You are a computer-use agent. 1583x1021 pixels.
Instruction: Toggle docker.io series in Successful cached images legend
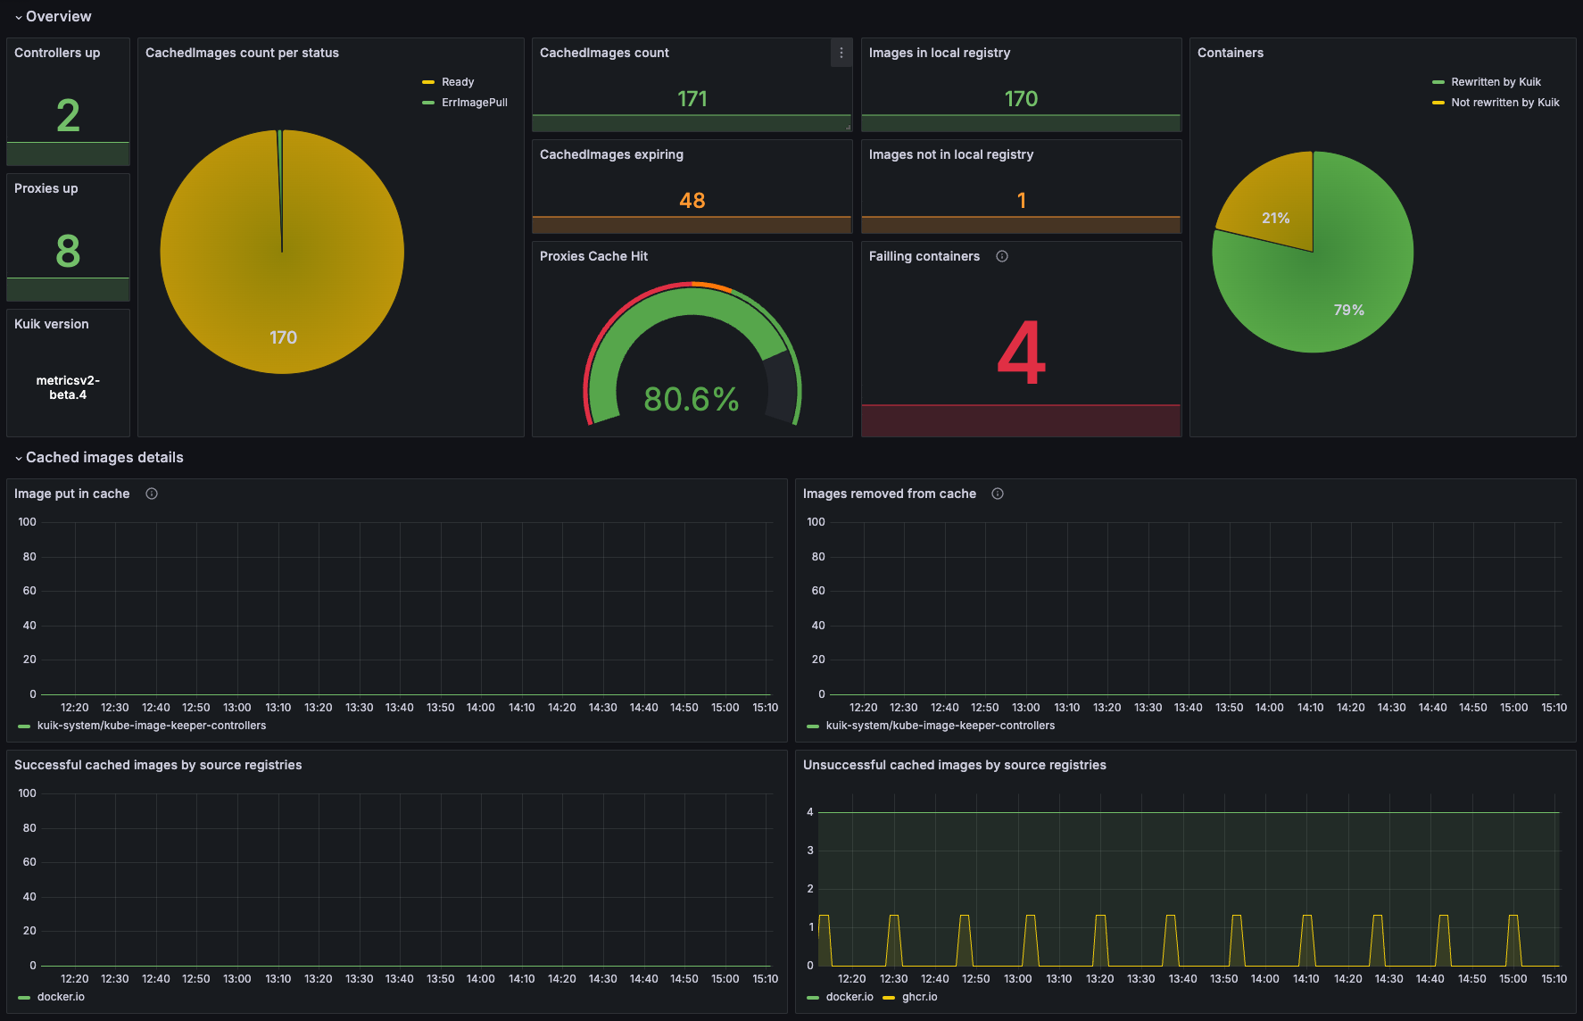click(x=61, y=997)
